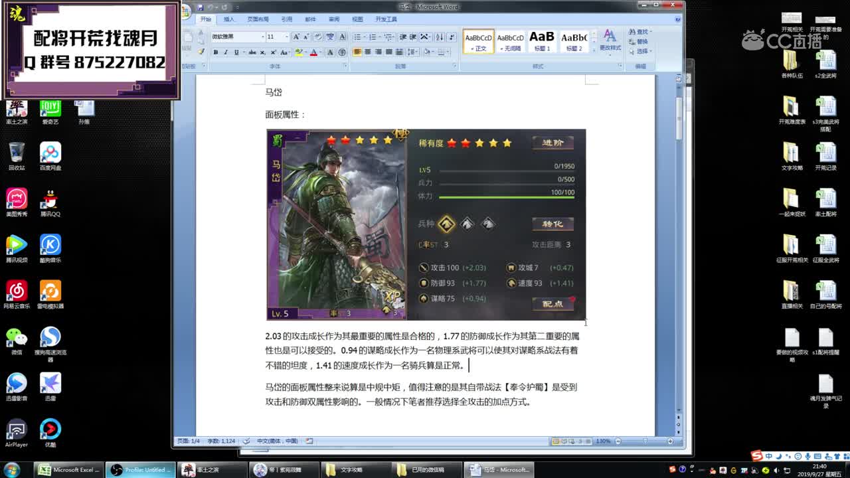Switch to the 页面布局 ribbon tab

click(x=258, y=19)
